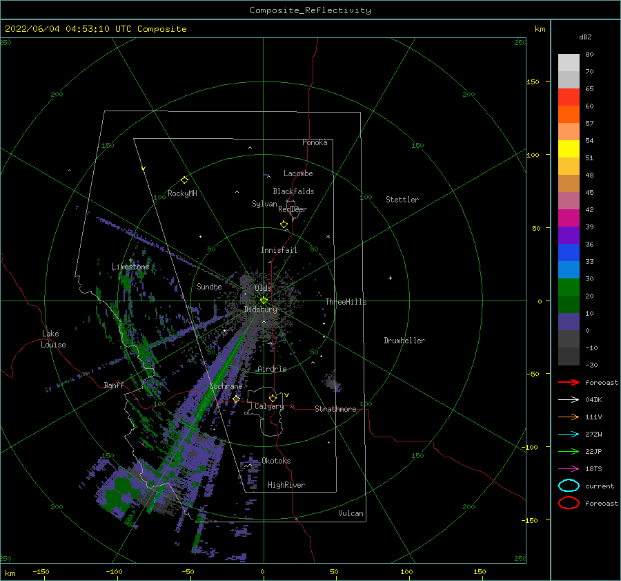The image size is (621, 581).
Task: Click the white plus marker north of Drumheller
Action: [x=390, y=278]
